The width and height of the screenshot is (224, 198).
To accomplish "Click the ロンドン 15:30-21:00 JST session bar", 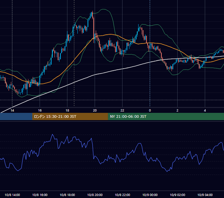I will (x=70, y=116).
